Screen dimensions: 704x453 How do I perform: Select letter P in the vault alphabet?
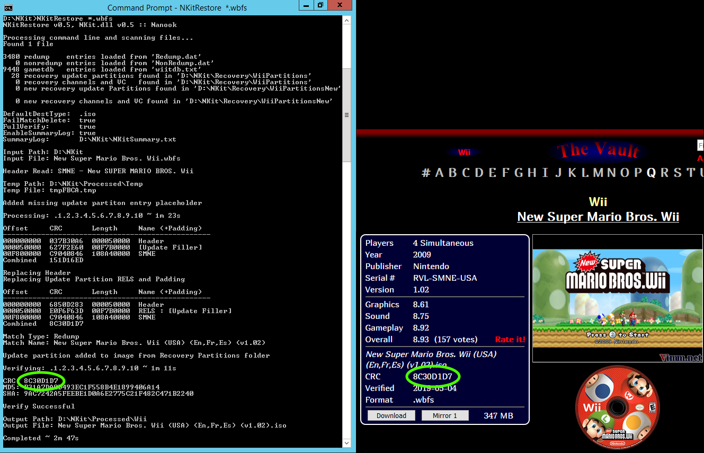click(x=638, y=173)
